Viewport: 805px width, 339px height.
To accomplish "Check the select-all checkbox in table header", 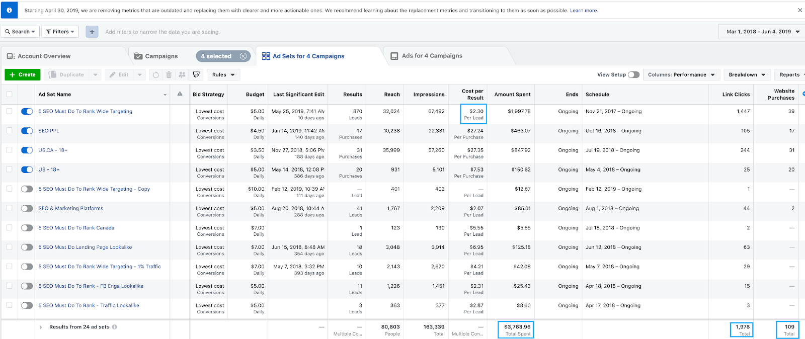I will [x=9, y=95].
